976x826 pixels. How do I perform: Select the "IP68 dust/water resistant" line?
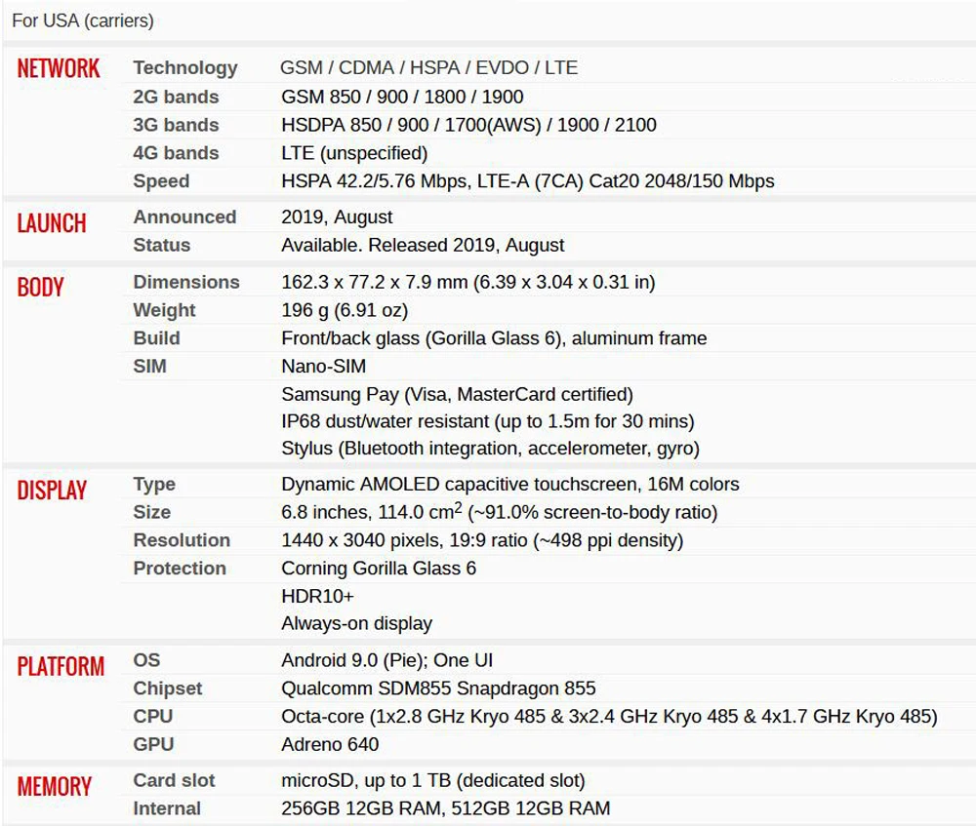487,421
